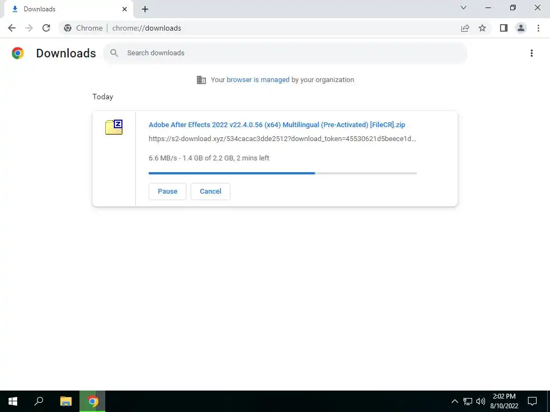550x412 pixels.
Task: Click the Today date heading
Action: point(103,97)
